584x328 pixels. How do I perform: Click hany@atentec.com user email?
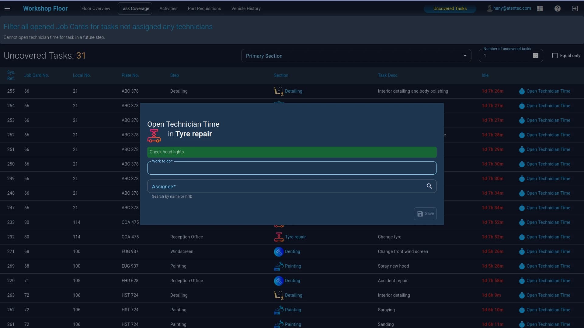pos(512,8)
